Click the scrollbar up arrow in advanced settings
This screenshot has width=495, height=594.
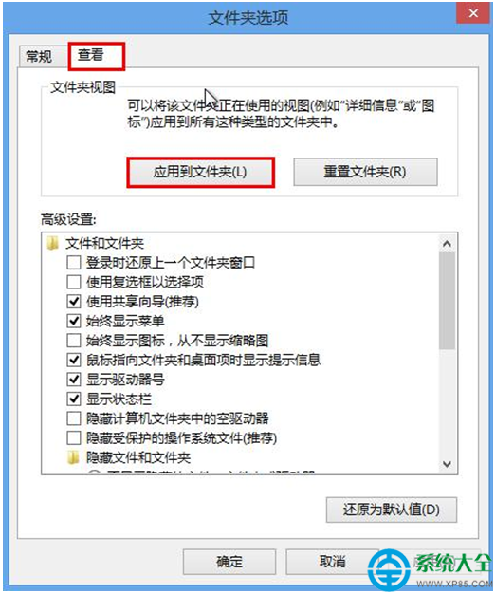pos(447,244)
